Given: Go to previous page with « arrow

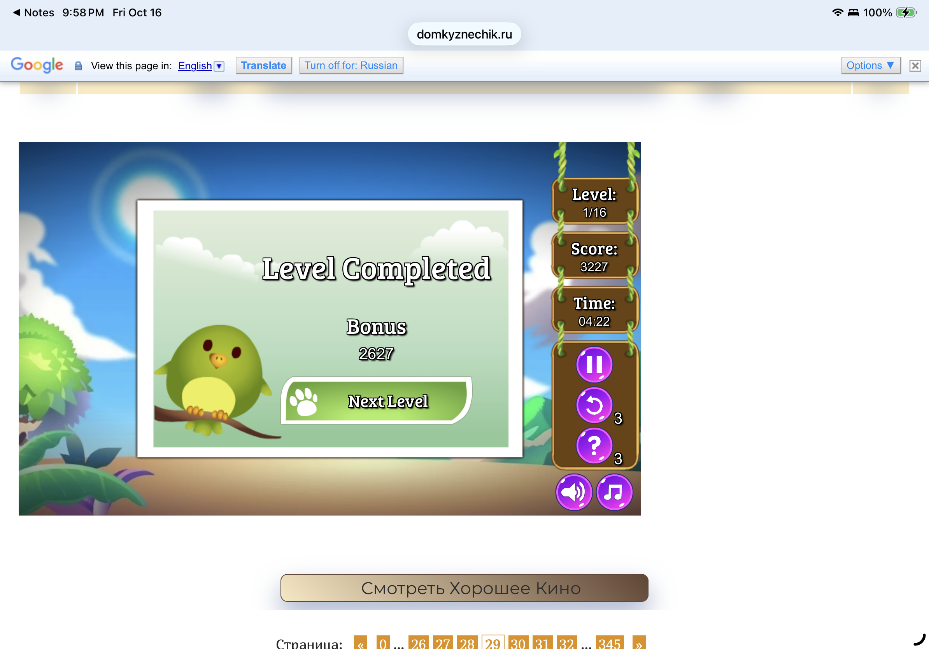Looking at the screenshot, I should [361, 642].
